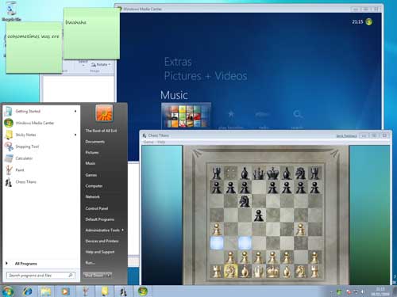Open Internet Explorer from the taskbar
Image resolution: width=397 pixels, height=297 pixels.
point(27,291)
